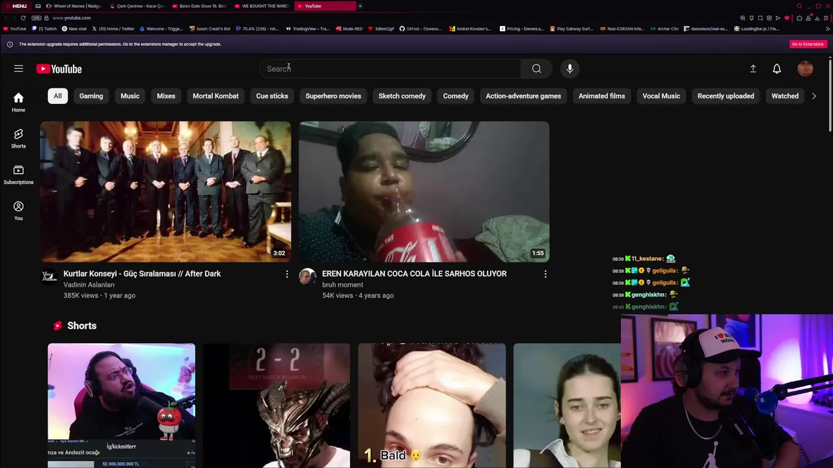Reload the page with browser refresh icon

point(23,18)
